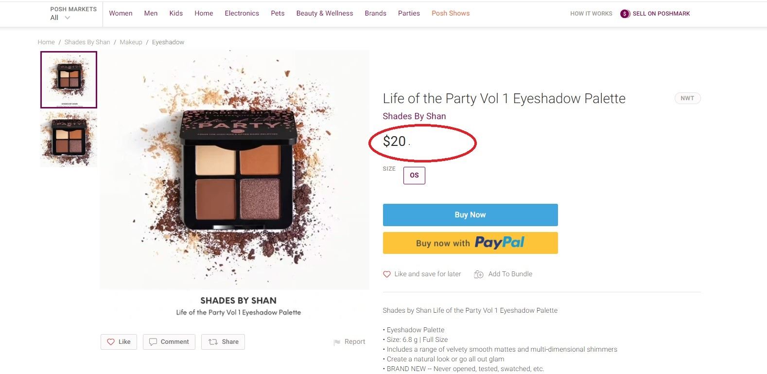Expand the Posh Markets All dropdown

[x=67, y=18]
